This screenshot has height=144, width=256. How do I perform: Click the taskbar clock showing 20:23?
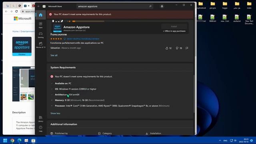click(x=244, y=140)
